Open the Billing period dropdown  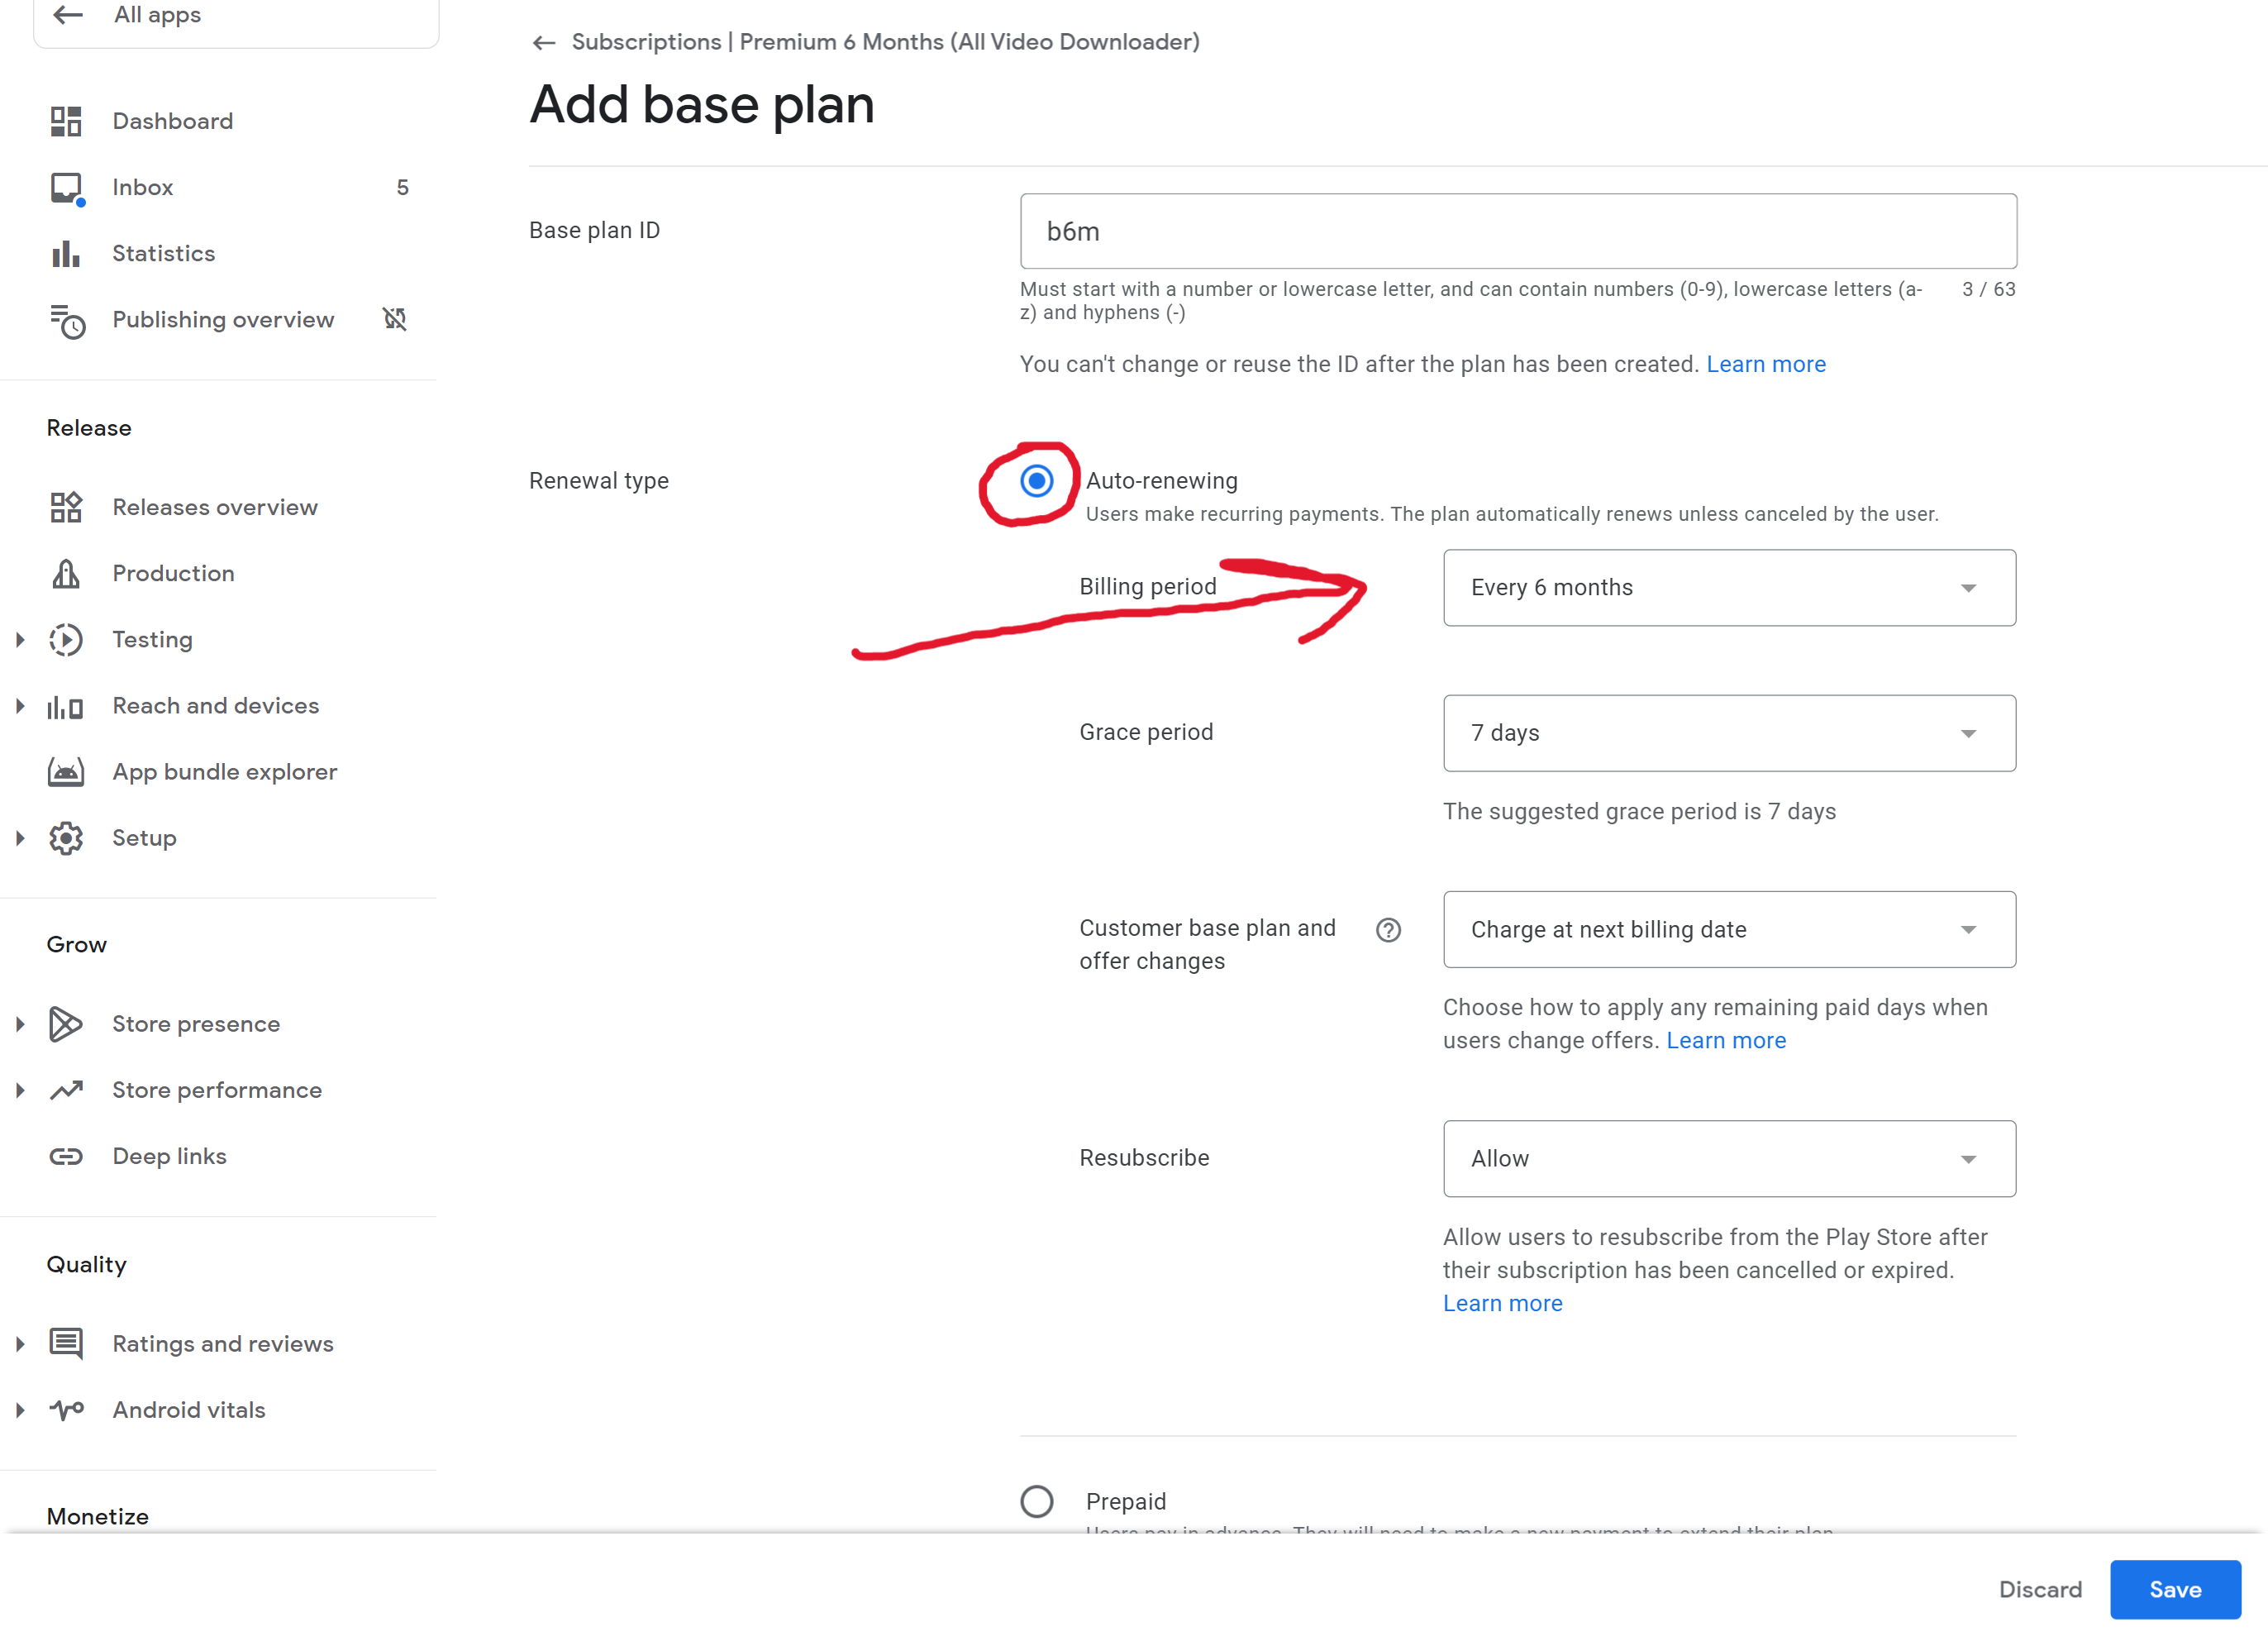pyautogui.click(x=1728, y=588)
